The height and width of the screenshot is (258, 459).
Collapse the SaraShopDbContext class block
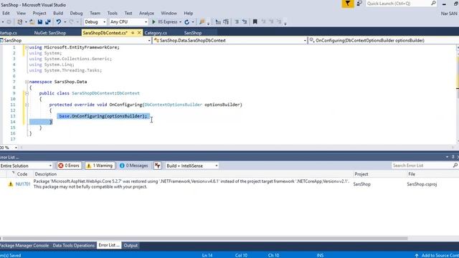tap(27, 93)
